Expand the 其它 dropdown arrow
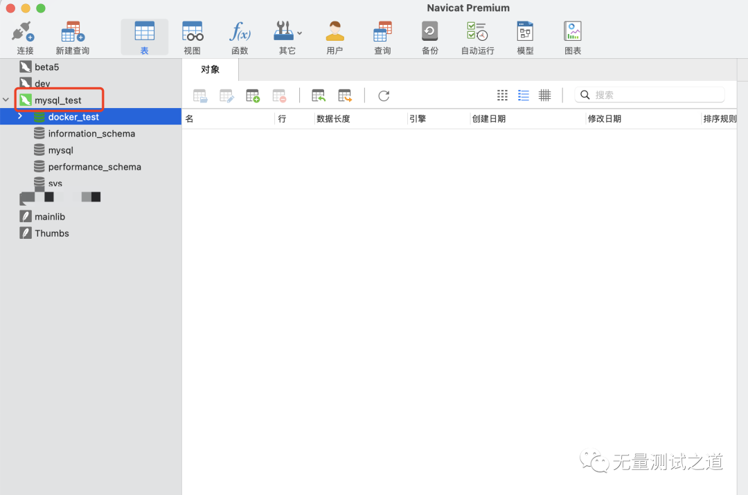 [x=300, y=33]
